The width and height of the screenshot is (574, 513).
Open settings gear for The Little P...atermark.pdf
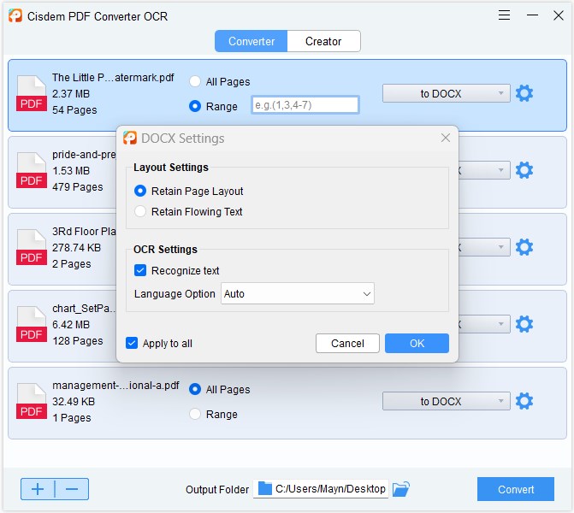[x=524, y=93]
